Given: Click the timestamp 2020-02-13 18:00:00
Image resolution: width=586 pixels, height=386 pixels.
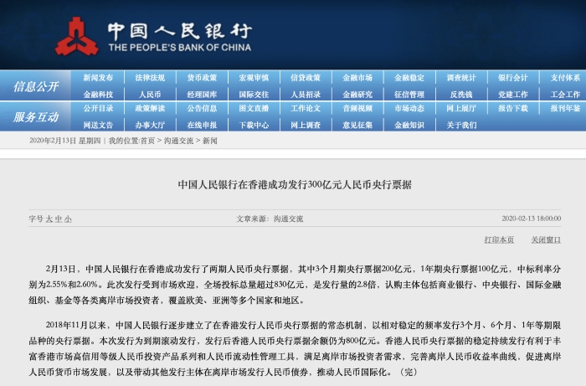Looking at the screenshot, I should click(531, 219).
